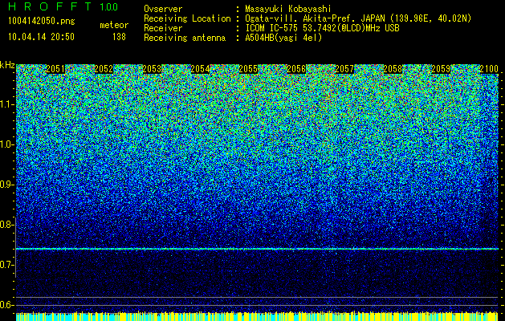Click the ICOM IC-575 53.7492 MHz receiver text

322,28
